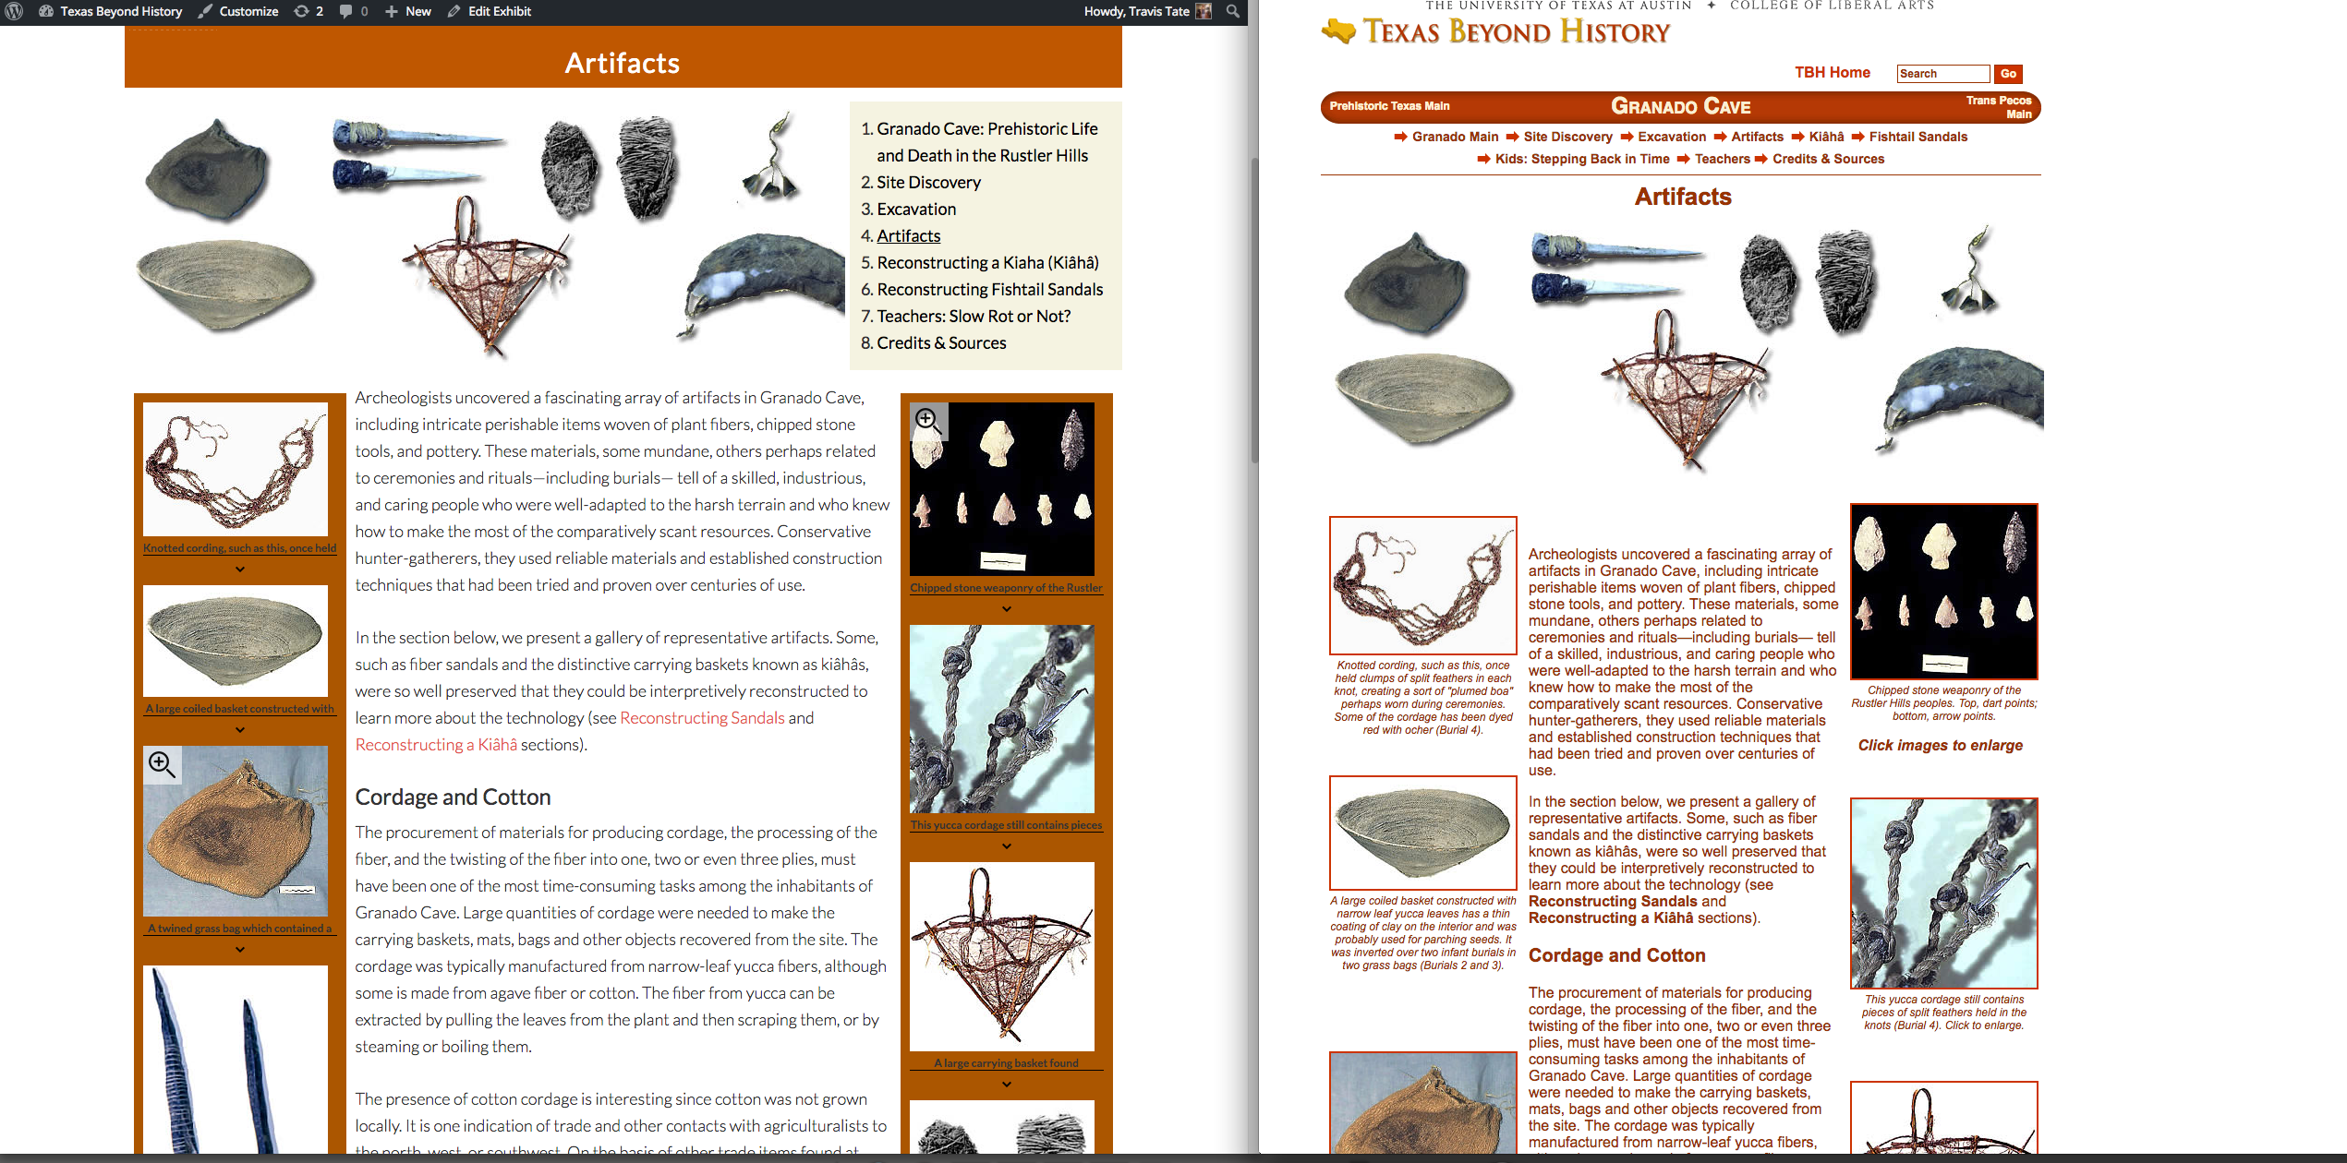
Task: Follow the red Reconstructing Sandals text link
Action: (702, 718)
